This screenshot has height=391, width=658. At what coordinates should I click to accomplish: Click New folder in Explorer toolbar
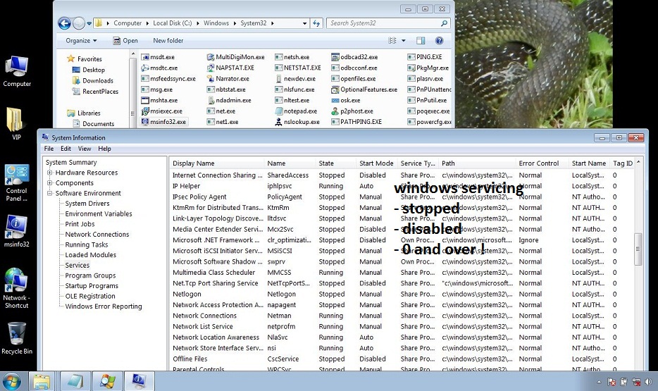168,41
